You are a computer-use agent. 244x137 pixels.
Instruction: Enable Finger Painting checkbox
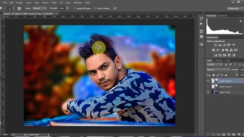coord(95,8)
